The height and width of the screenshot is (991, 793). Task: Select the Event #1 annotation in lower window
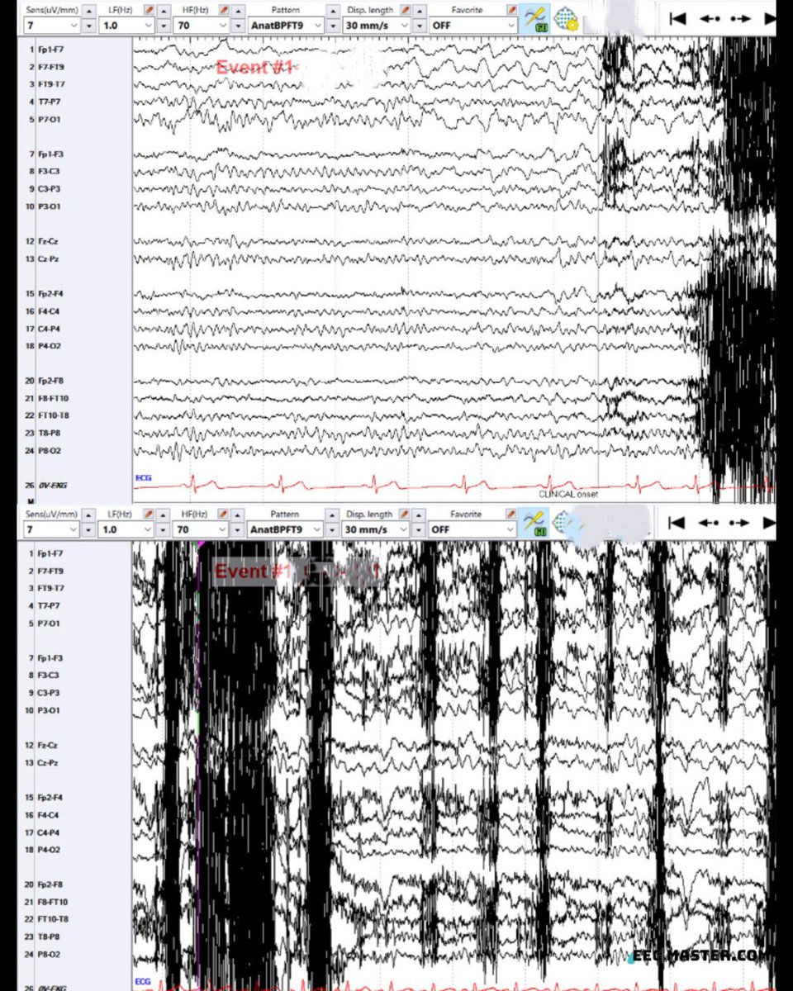[253, 571]
